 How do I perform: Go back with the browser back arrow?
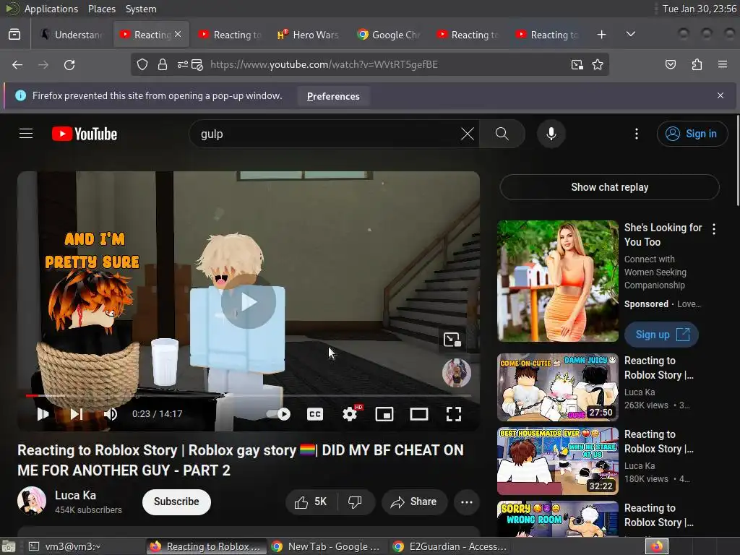point(17,64)
